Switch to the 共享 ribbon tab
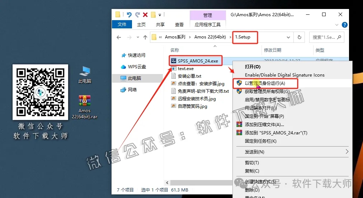The width and height of the screenshot is (363, 198). (160, 24)
